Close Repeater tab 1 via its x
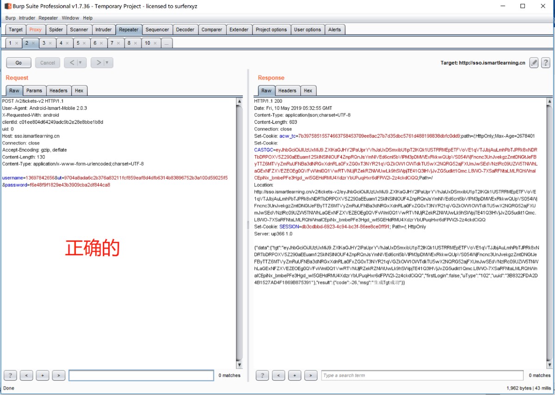 click(x=17, y=43)
